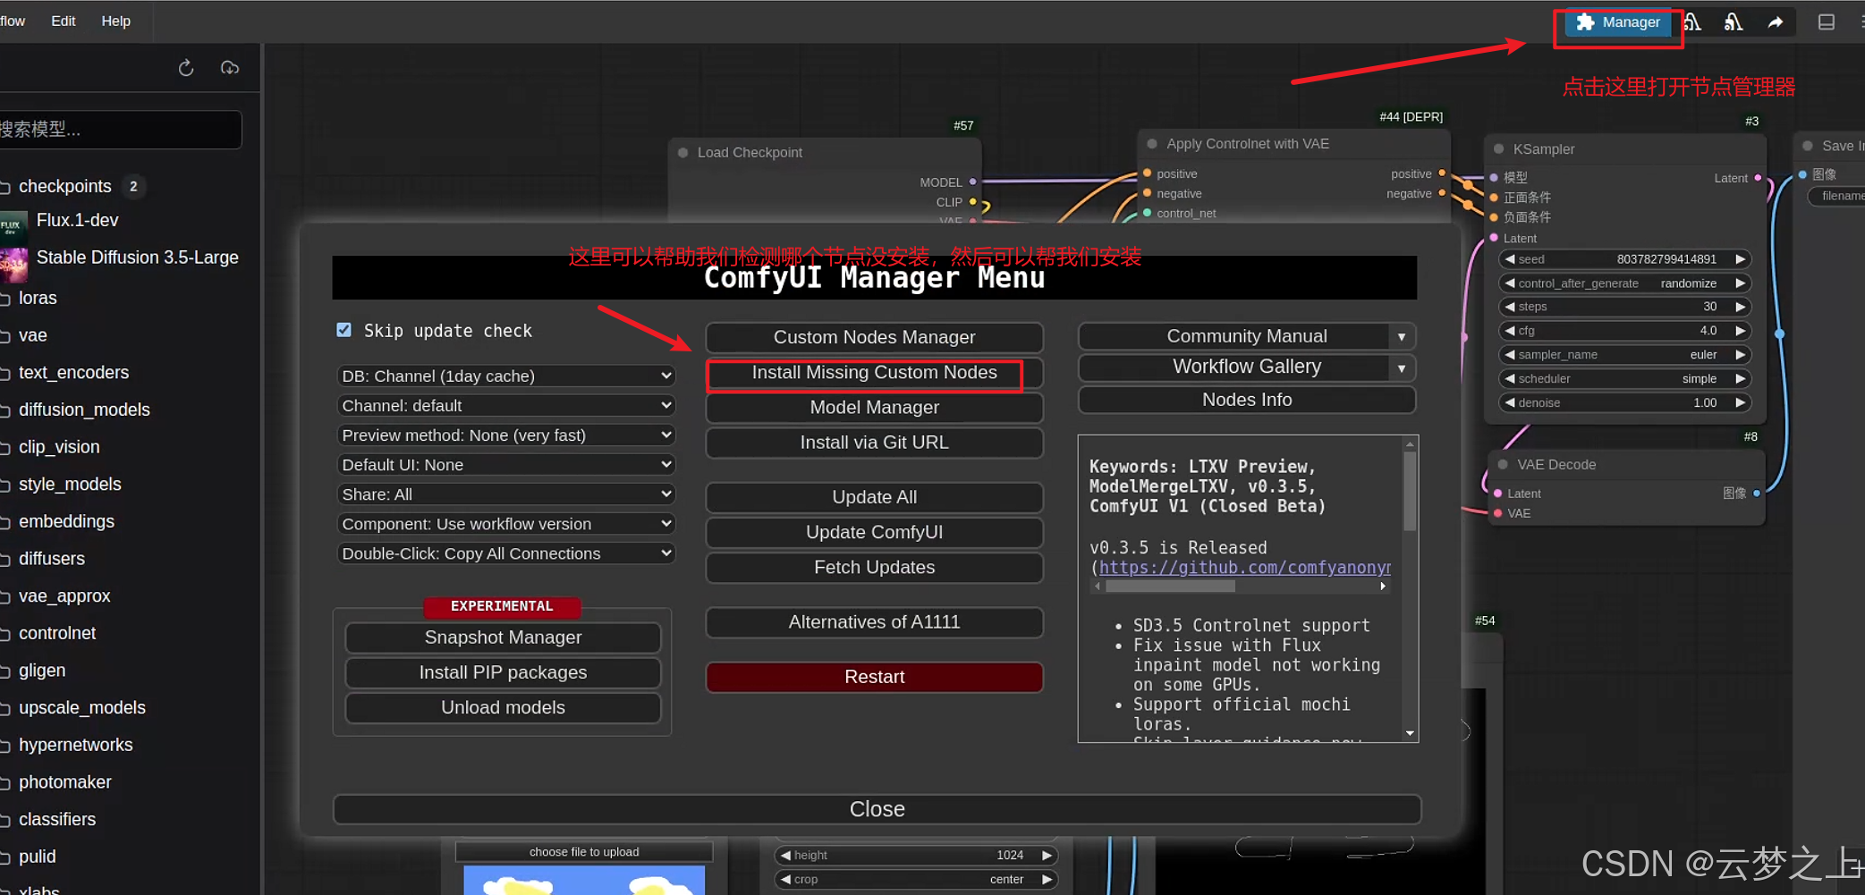Click the filled vacuum icon before the share arrow
Screen dimensions: 1865x895
point(1734,22)
